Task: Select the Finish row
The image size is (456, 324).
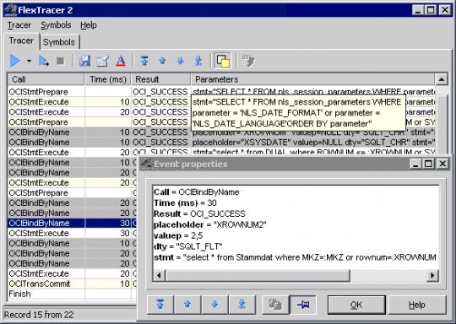Action: 72,294
